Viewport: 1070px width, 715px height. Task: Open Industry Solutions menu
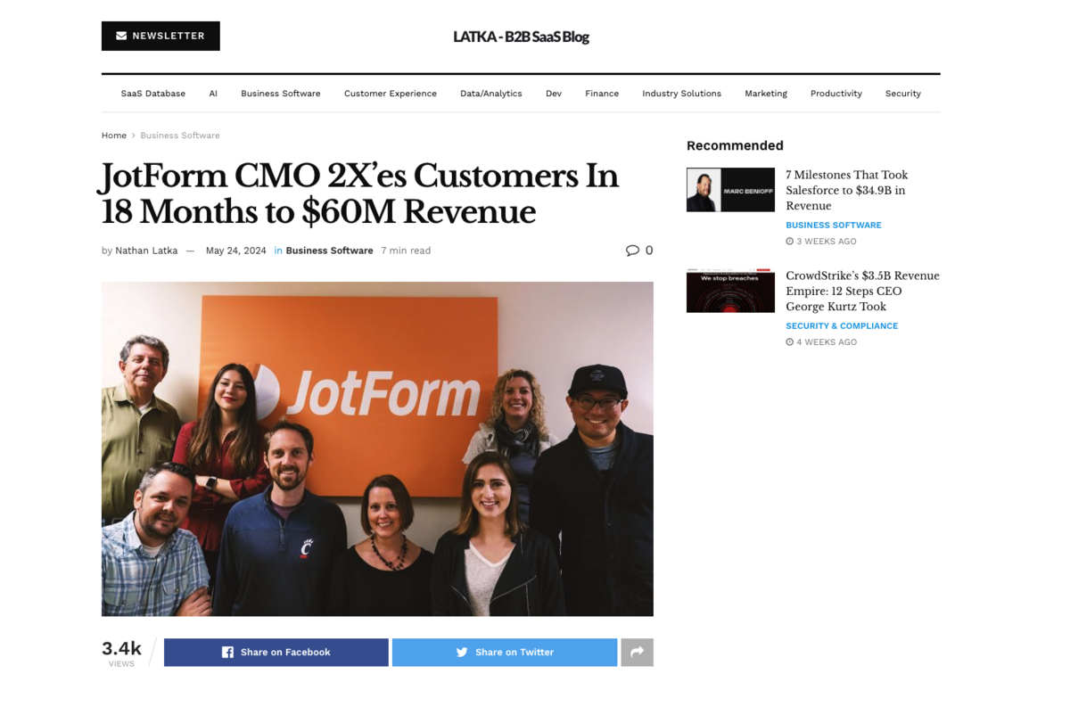tap(681, 94)
